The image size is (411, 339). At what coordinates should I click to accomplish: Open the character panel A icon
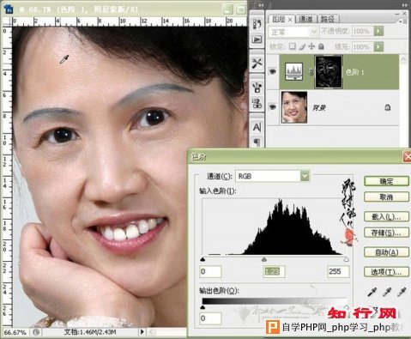(257, 127)
